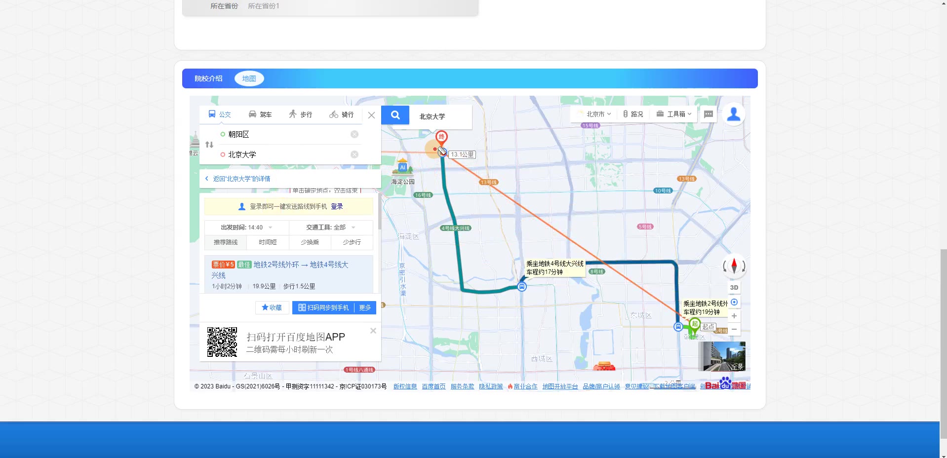Click the 2号线 station icon near start
The height and width of the screenshot is (458, 947).
pyautogui.click(x=678, y=326)
